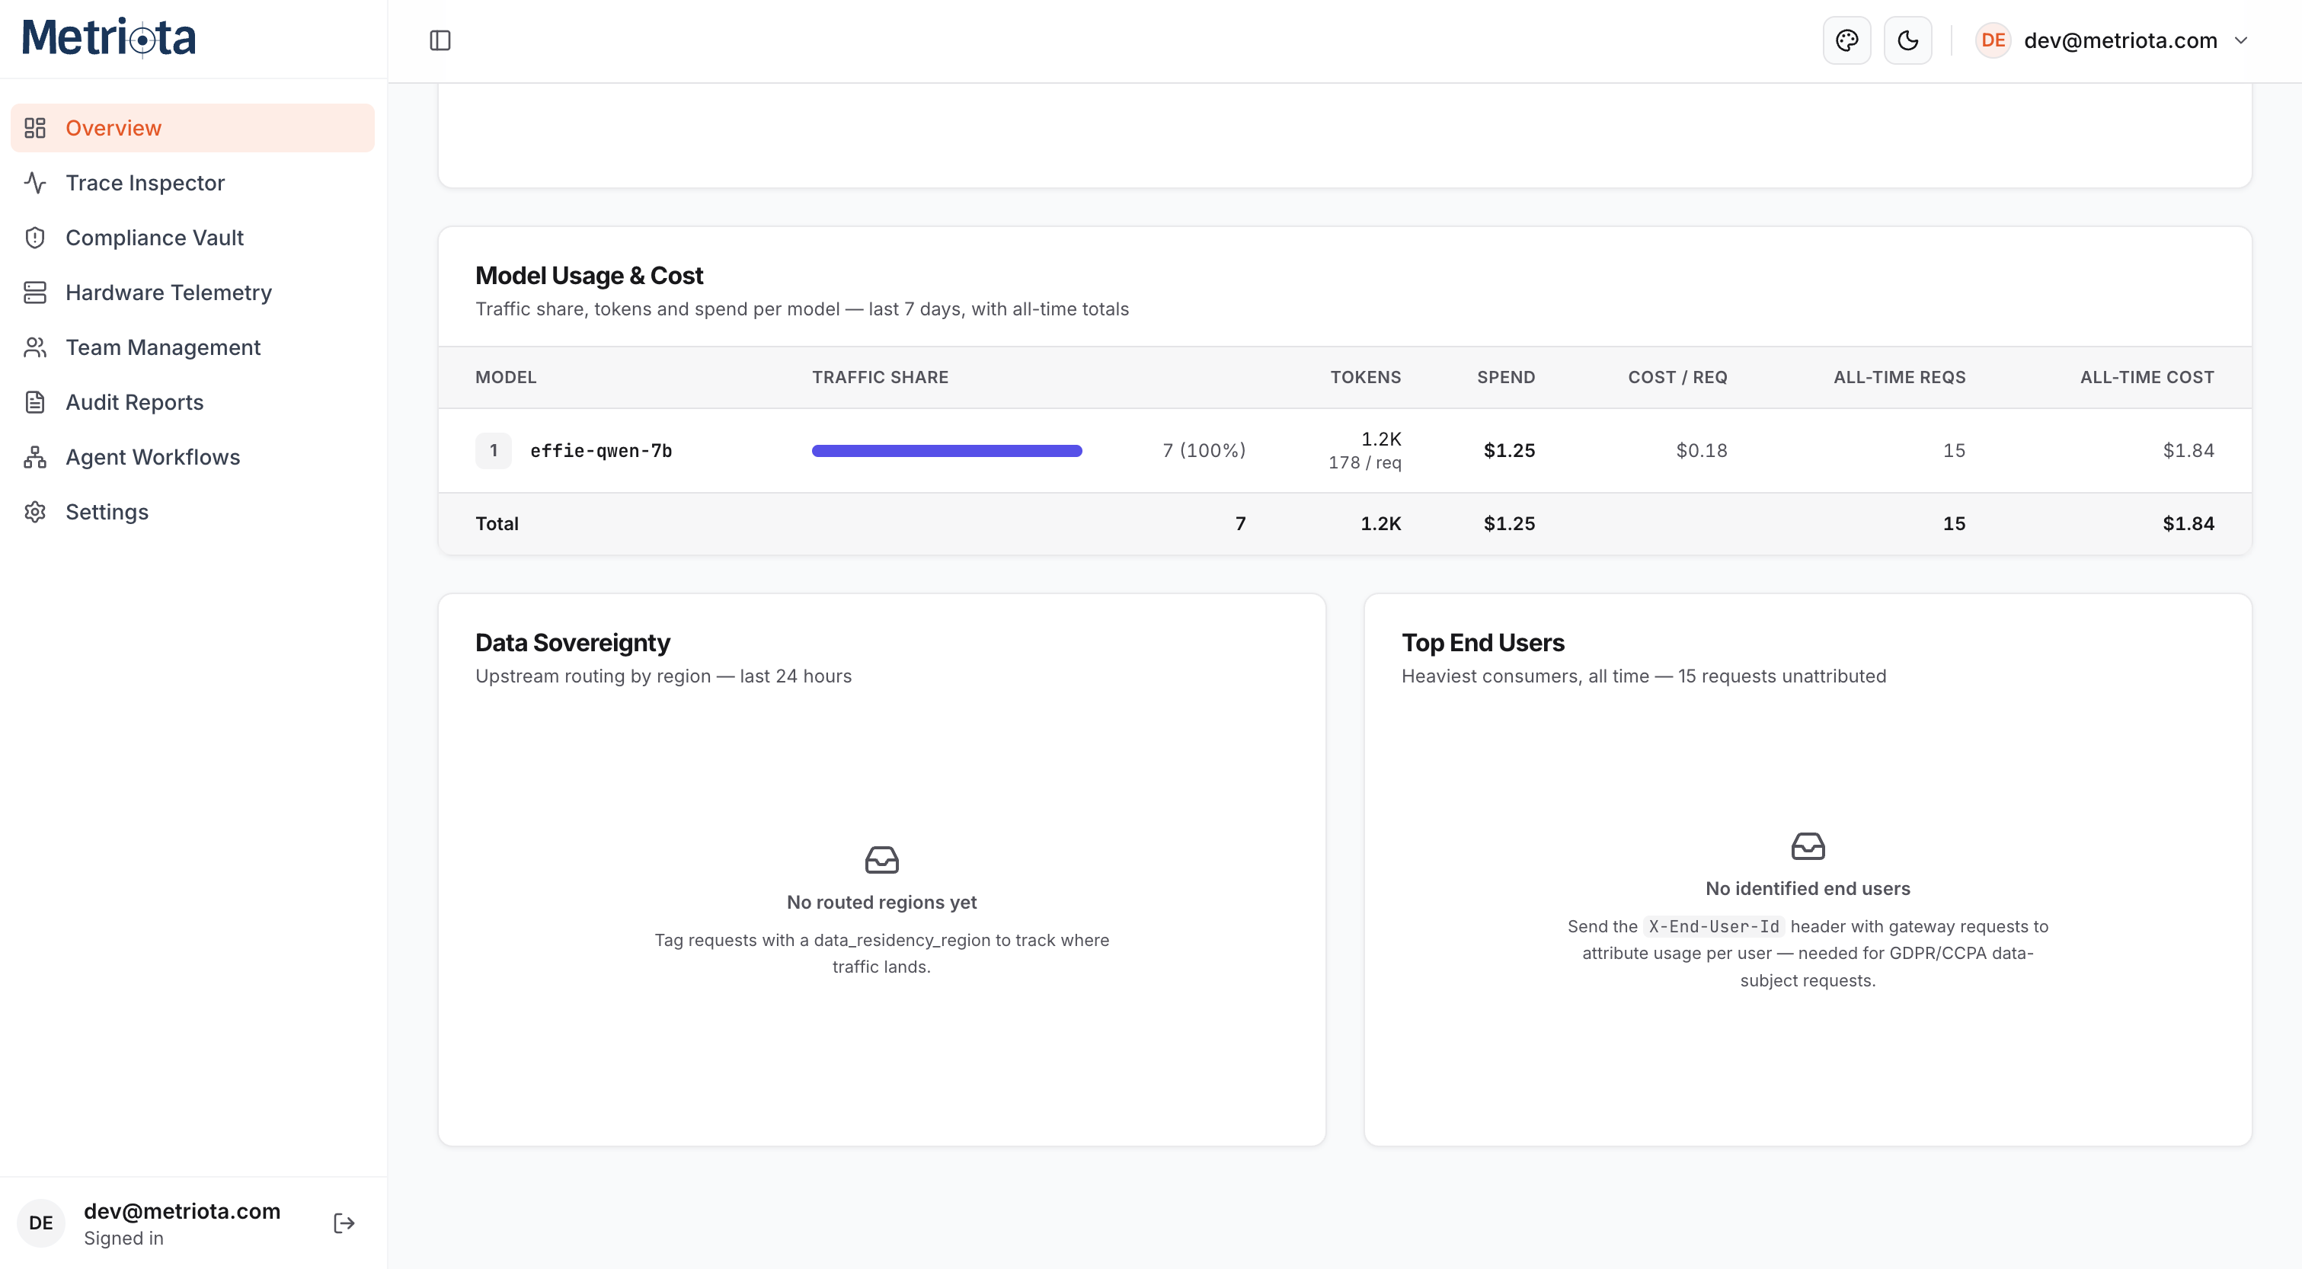Viewport: 2302px width, 1269px height.
Task: Click the inbox icon above No routed regions yet
Action: 881,860
